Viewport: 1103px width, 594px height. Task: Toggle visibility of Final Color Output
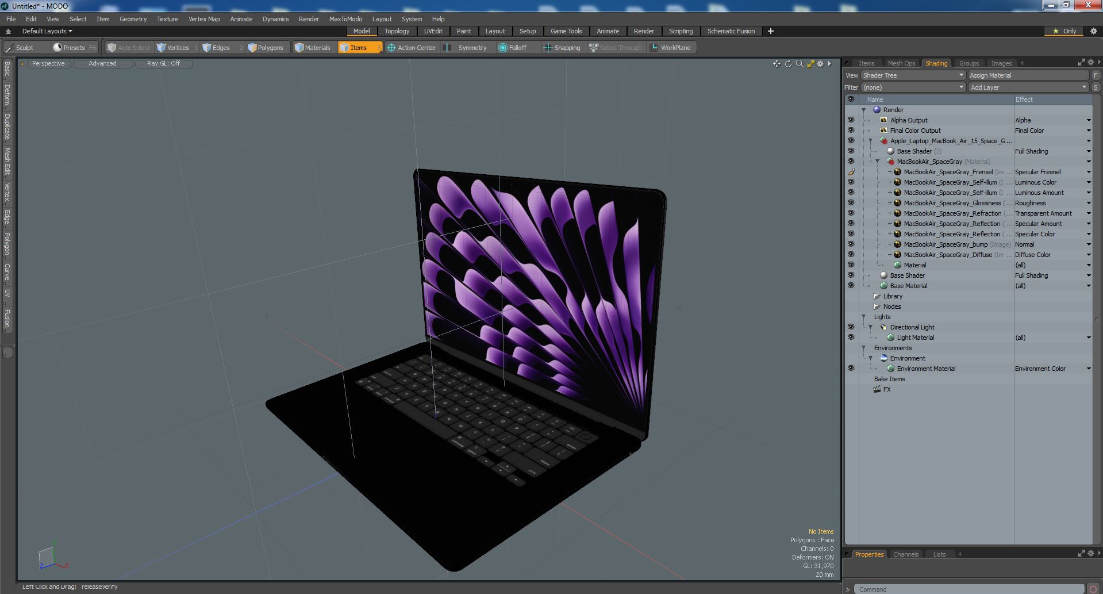point(851,131)
